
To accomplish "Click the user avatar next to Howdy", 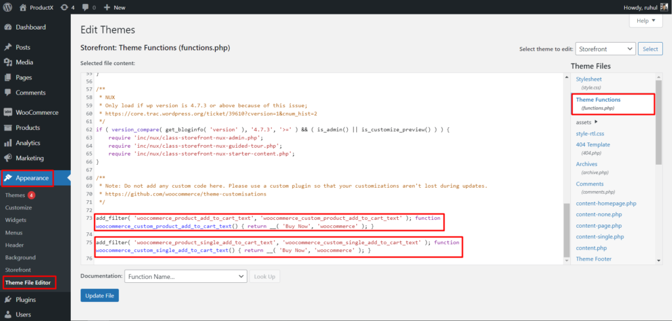I will [x=664, y=7].
